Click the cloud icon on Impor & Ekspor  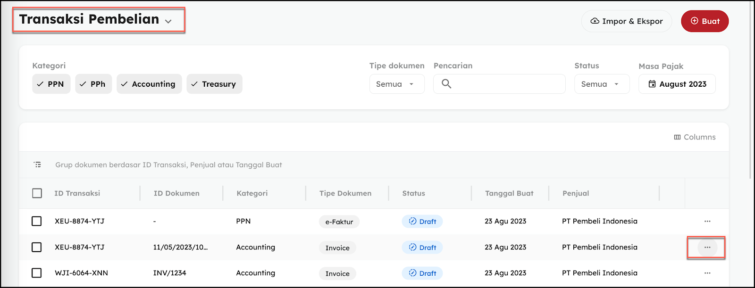point(595,21)
